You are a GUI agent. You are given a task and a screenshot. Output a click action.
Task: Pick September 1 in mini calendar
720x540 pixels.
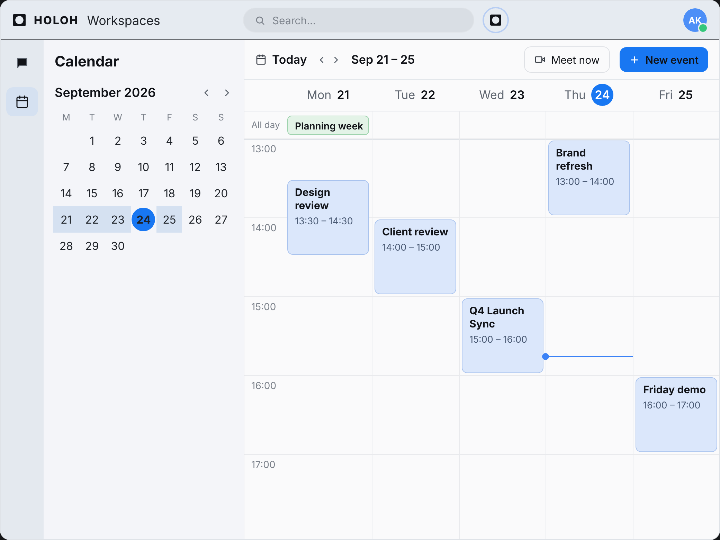(x=92, y=141)
